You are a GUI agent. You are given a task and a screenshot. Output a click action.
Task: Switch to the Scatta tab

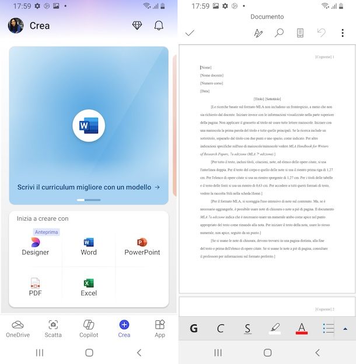[53, 328]
